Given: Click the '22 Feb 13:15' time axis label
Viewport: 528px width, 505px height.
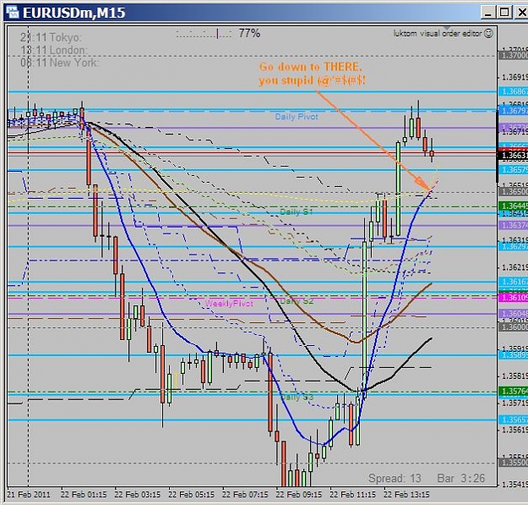Looking at the screenshot, I should pos(407,495).
